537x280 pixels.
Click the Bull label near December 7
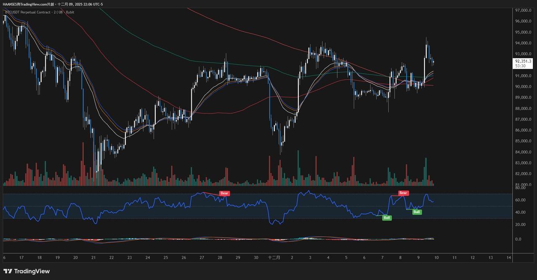386,218
